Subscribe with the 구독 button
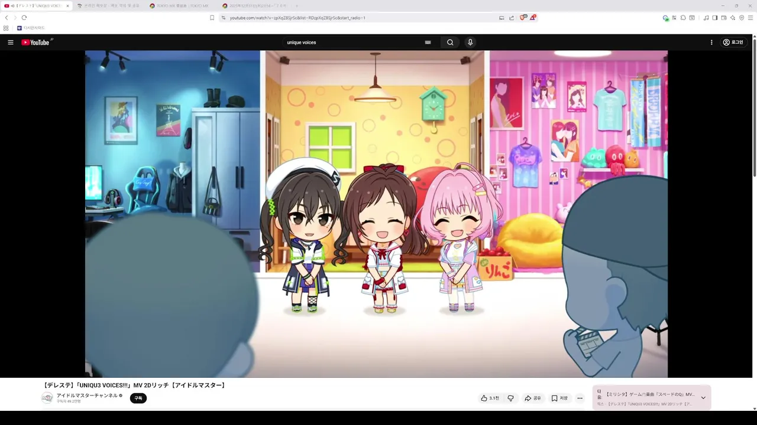Viewport: 757px width, 425px height. pos(138,398)
